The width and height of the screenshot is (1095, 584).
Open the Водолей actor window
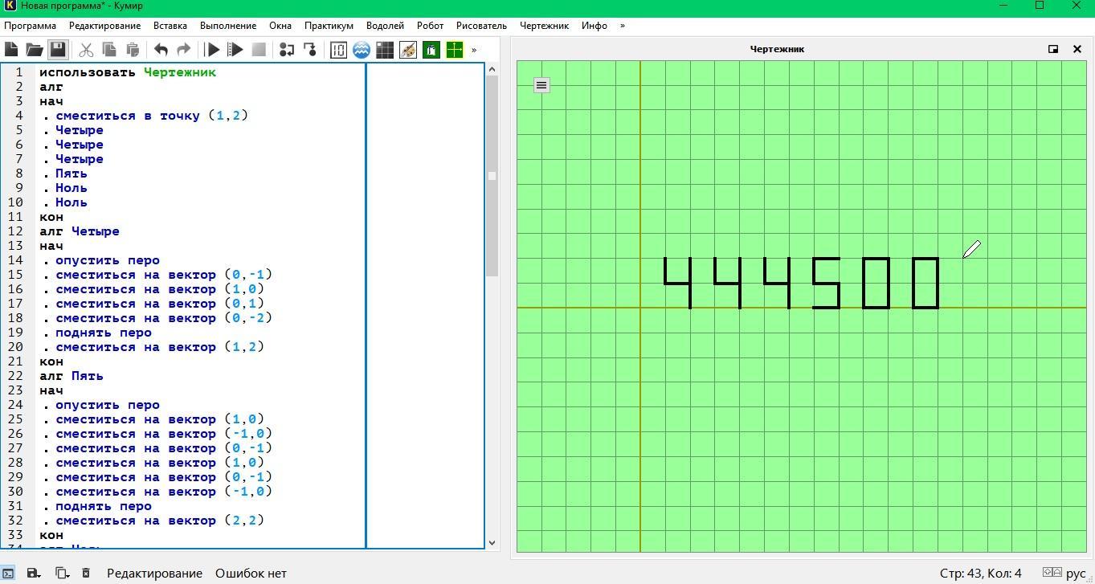point(362,50)
